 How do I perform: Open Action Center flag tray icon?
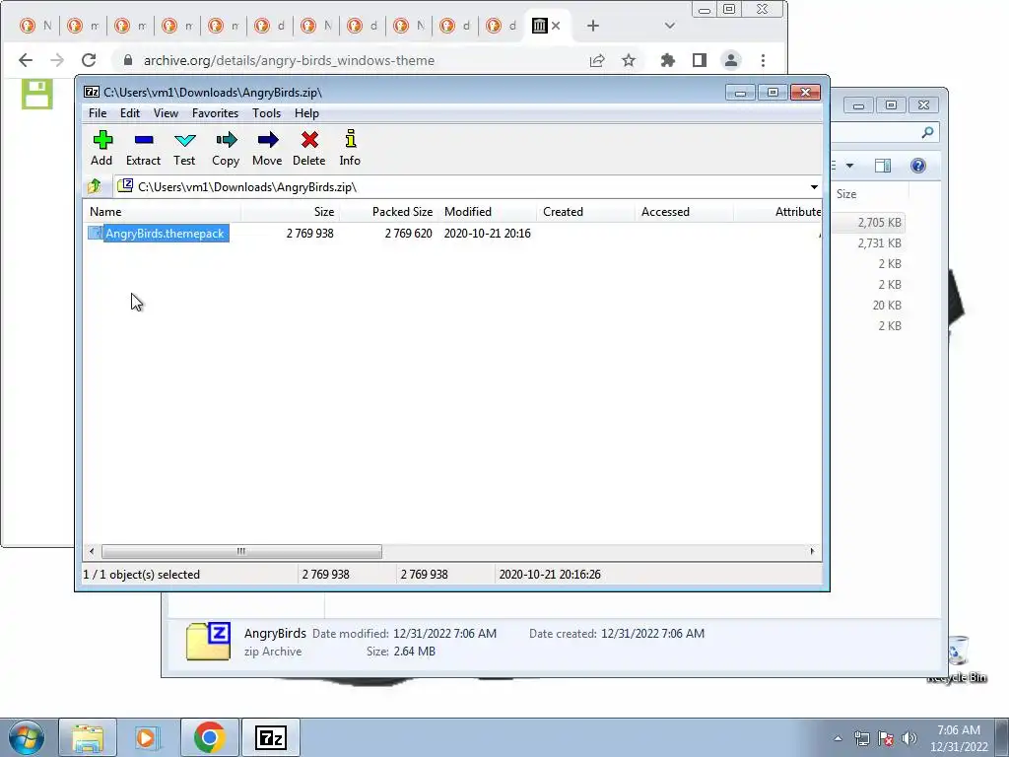coord(886,738)
